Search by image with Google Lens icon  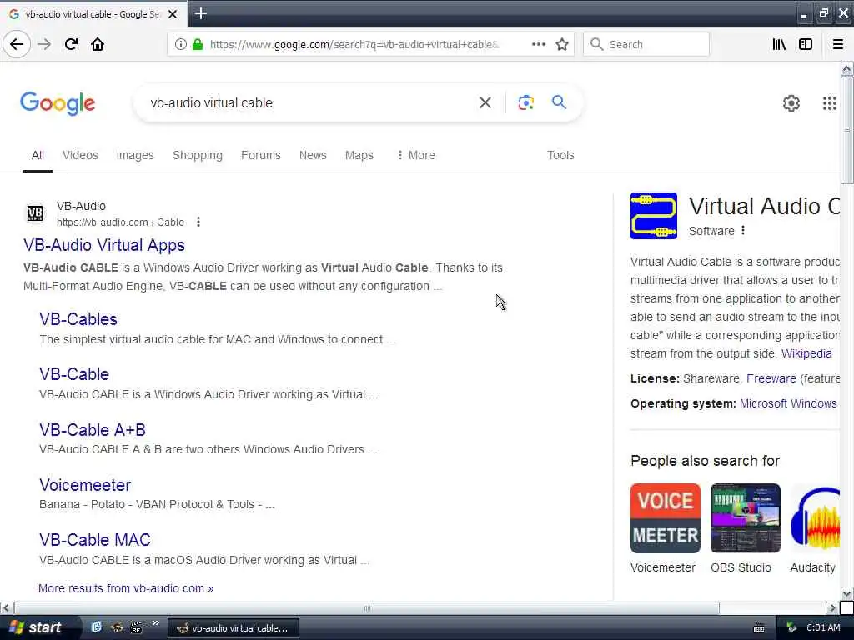click(x=525, y=102)
